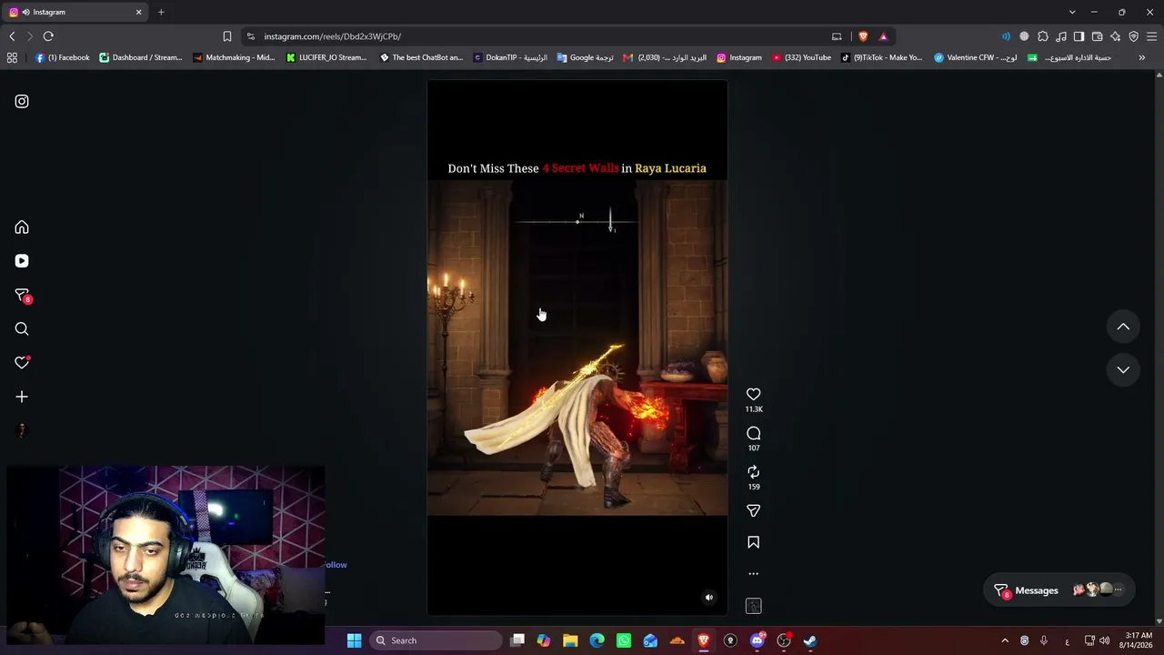Open the Reels section in sidebar
Viewport: 1164px width, 655px height.
(x=22, y=261)
